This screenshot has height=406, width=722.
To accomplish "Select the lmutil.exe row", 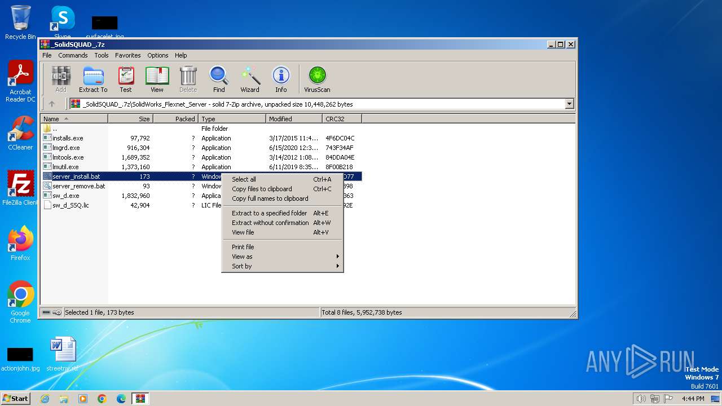I will (201, 167).
